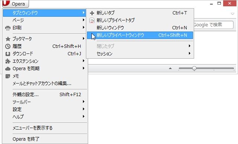Viewport: 238px width, 144px height.
Task: Open the ブックマーク submenu
Action: tap(45, 39)
